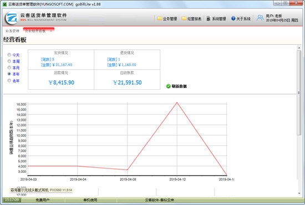Click the scrollbar up arrow at top right
Image resolution: width=305 pixels, height=205 pixels.
tap(299, 48)
